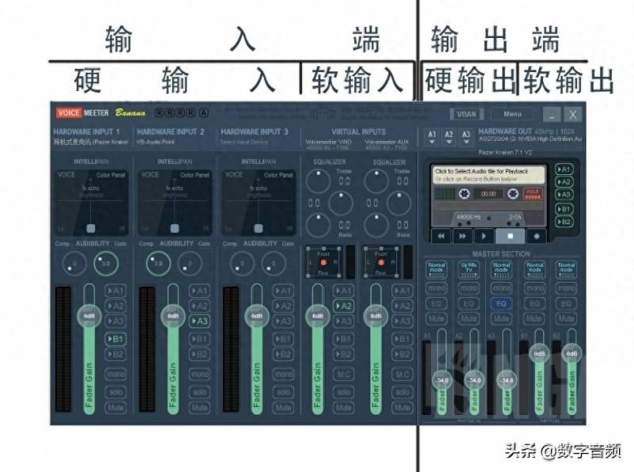Screen dimensions: 634x472
Task: Click the Bass knob of Voicemeeter VAIO equalizer
Action: tap(319, 225)
